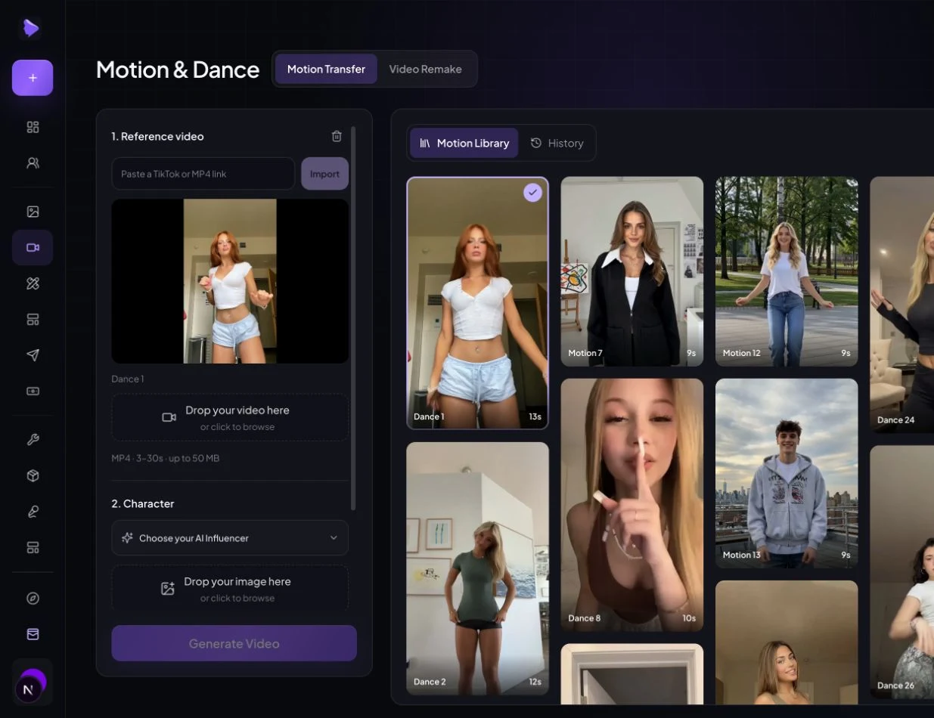Click the MP4 · 3–30s · up to 50 MB text

[166, 458]
